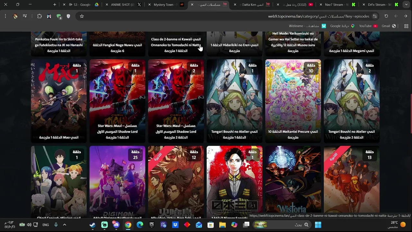Open the media control icon in toolbar
Screen dimensions: 412x232
(x=25, y=16)
